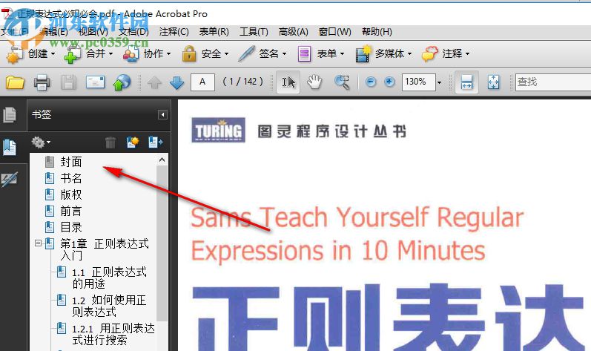
Task: Open the 窗口(W) menu
Action: (x=334, y=32)
